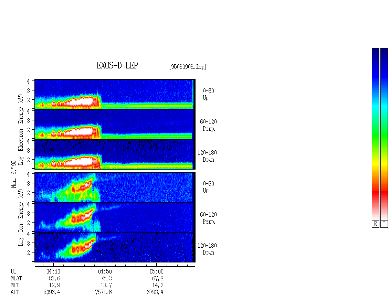Select the 05:00 UT time label
The height and width of the screenshot is (301, 389).
tap(157, 271)
